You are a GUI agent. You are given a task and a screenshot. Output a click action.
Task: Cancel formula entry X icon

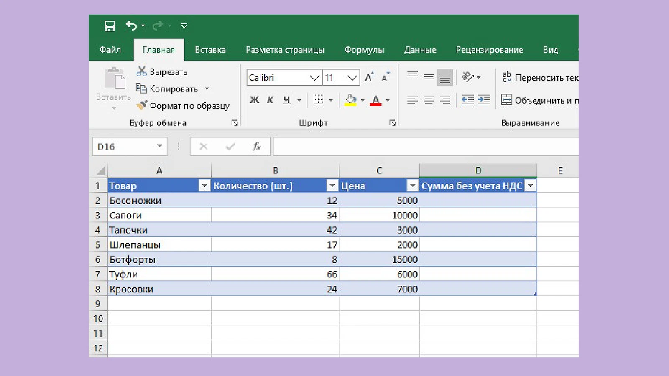tap(204, 147)
